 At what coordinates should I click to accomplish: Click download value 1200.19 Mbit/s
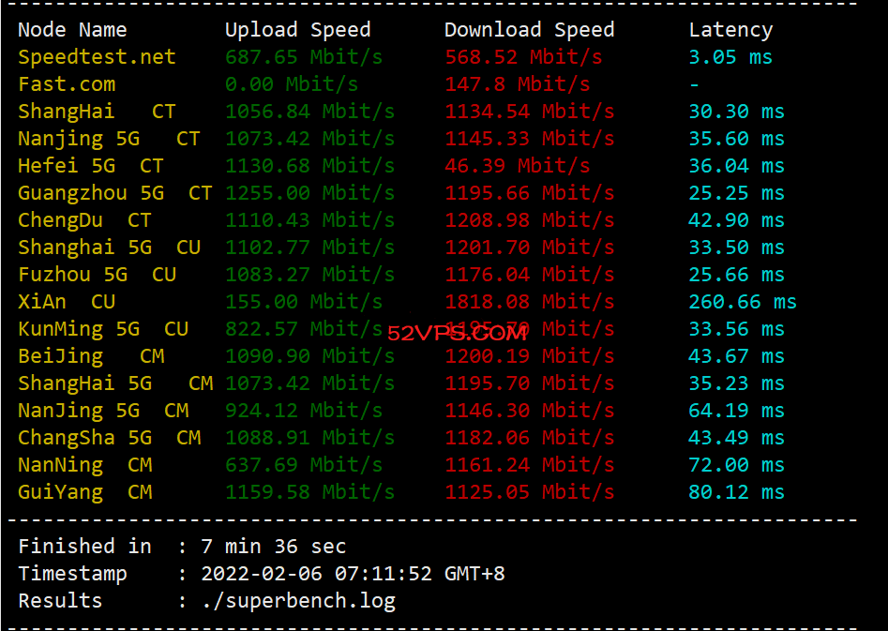click(530, 356)
